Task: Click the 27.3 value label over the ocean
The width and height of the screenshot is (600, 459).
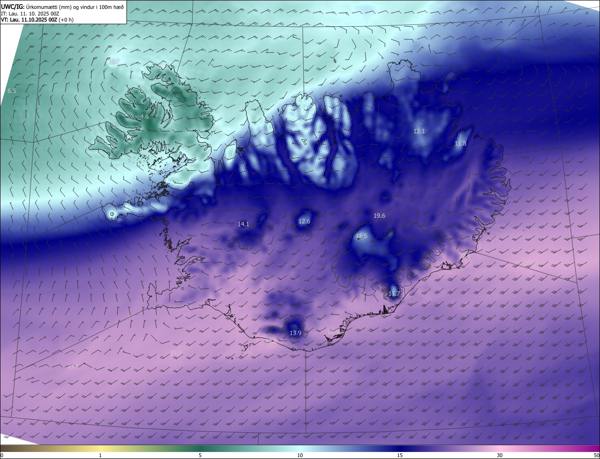Action: coord(176,353)
